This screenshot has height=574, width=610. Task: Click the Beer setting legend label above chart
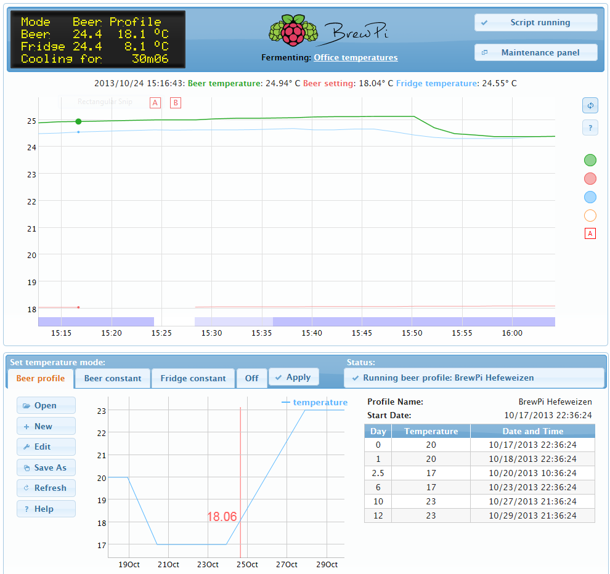pyautogui.click(x=328, y=83)
